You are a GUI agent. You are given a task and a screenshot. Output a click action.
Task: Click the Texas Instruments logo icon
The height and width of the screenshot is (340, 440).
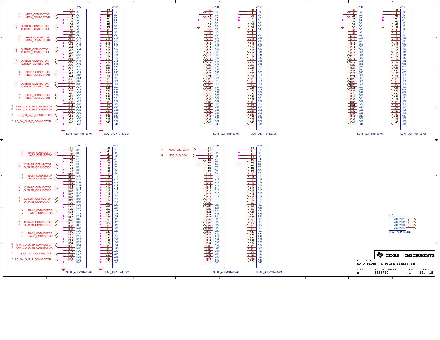tap(379, 255)
